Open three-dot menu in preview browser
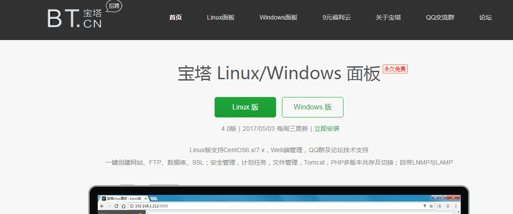This screenshot has width=513, height=214. point(456,206)
